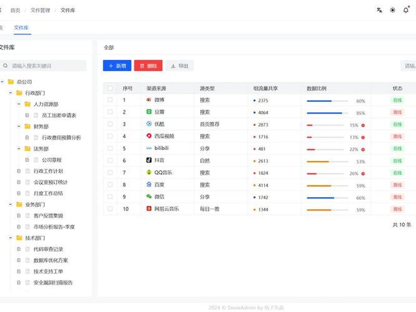Check the row 5 bilibili checkbox
This screenshot has height=312, width=416.
tap(110, 148)
